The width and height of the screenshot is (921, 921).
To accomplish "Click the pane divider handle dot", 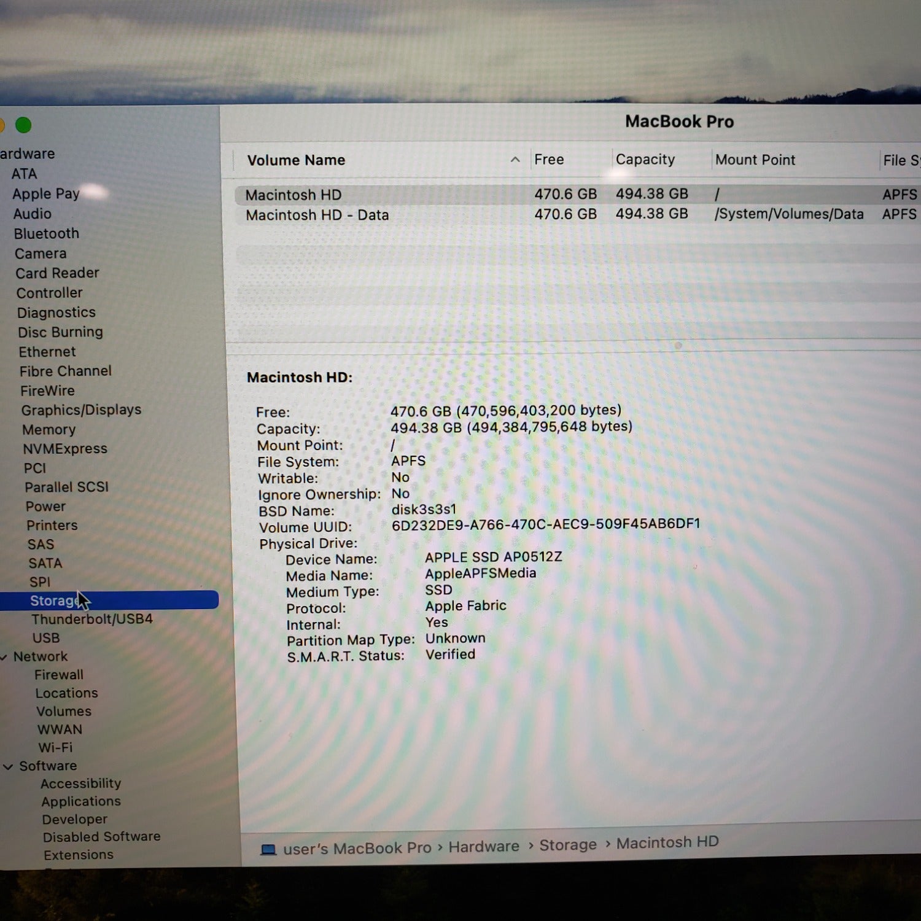I will click(x=678, y=345).
